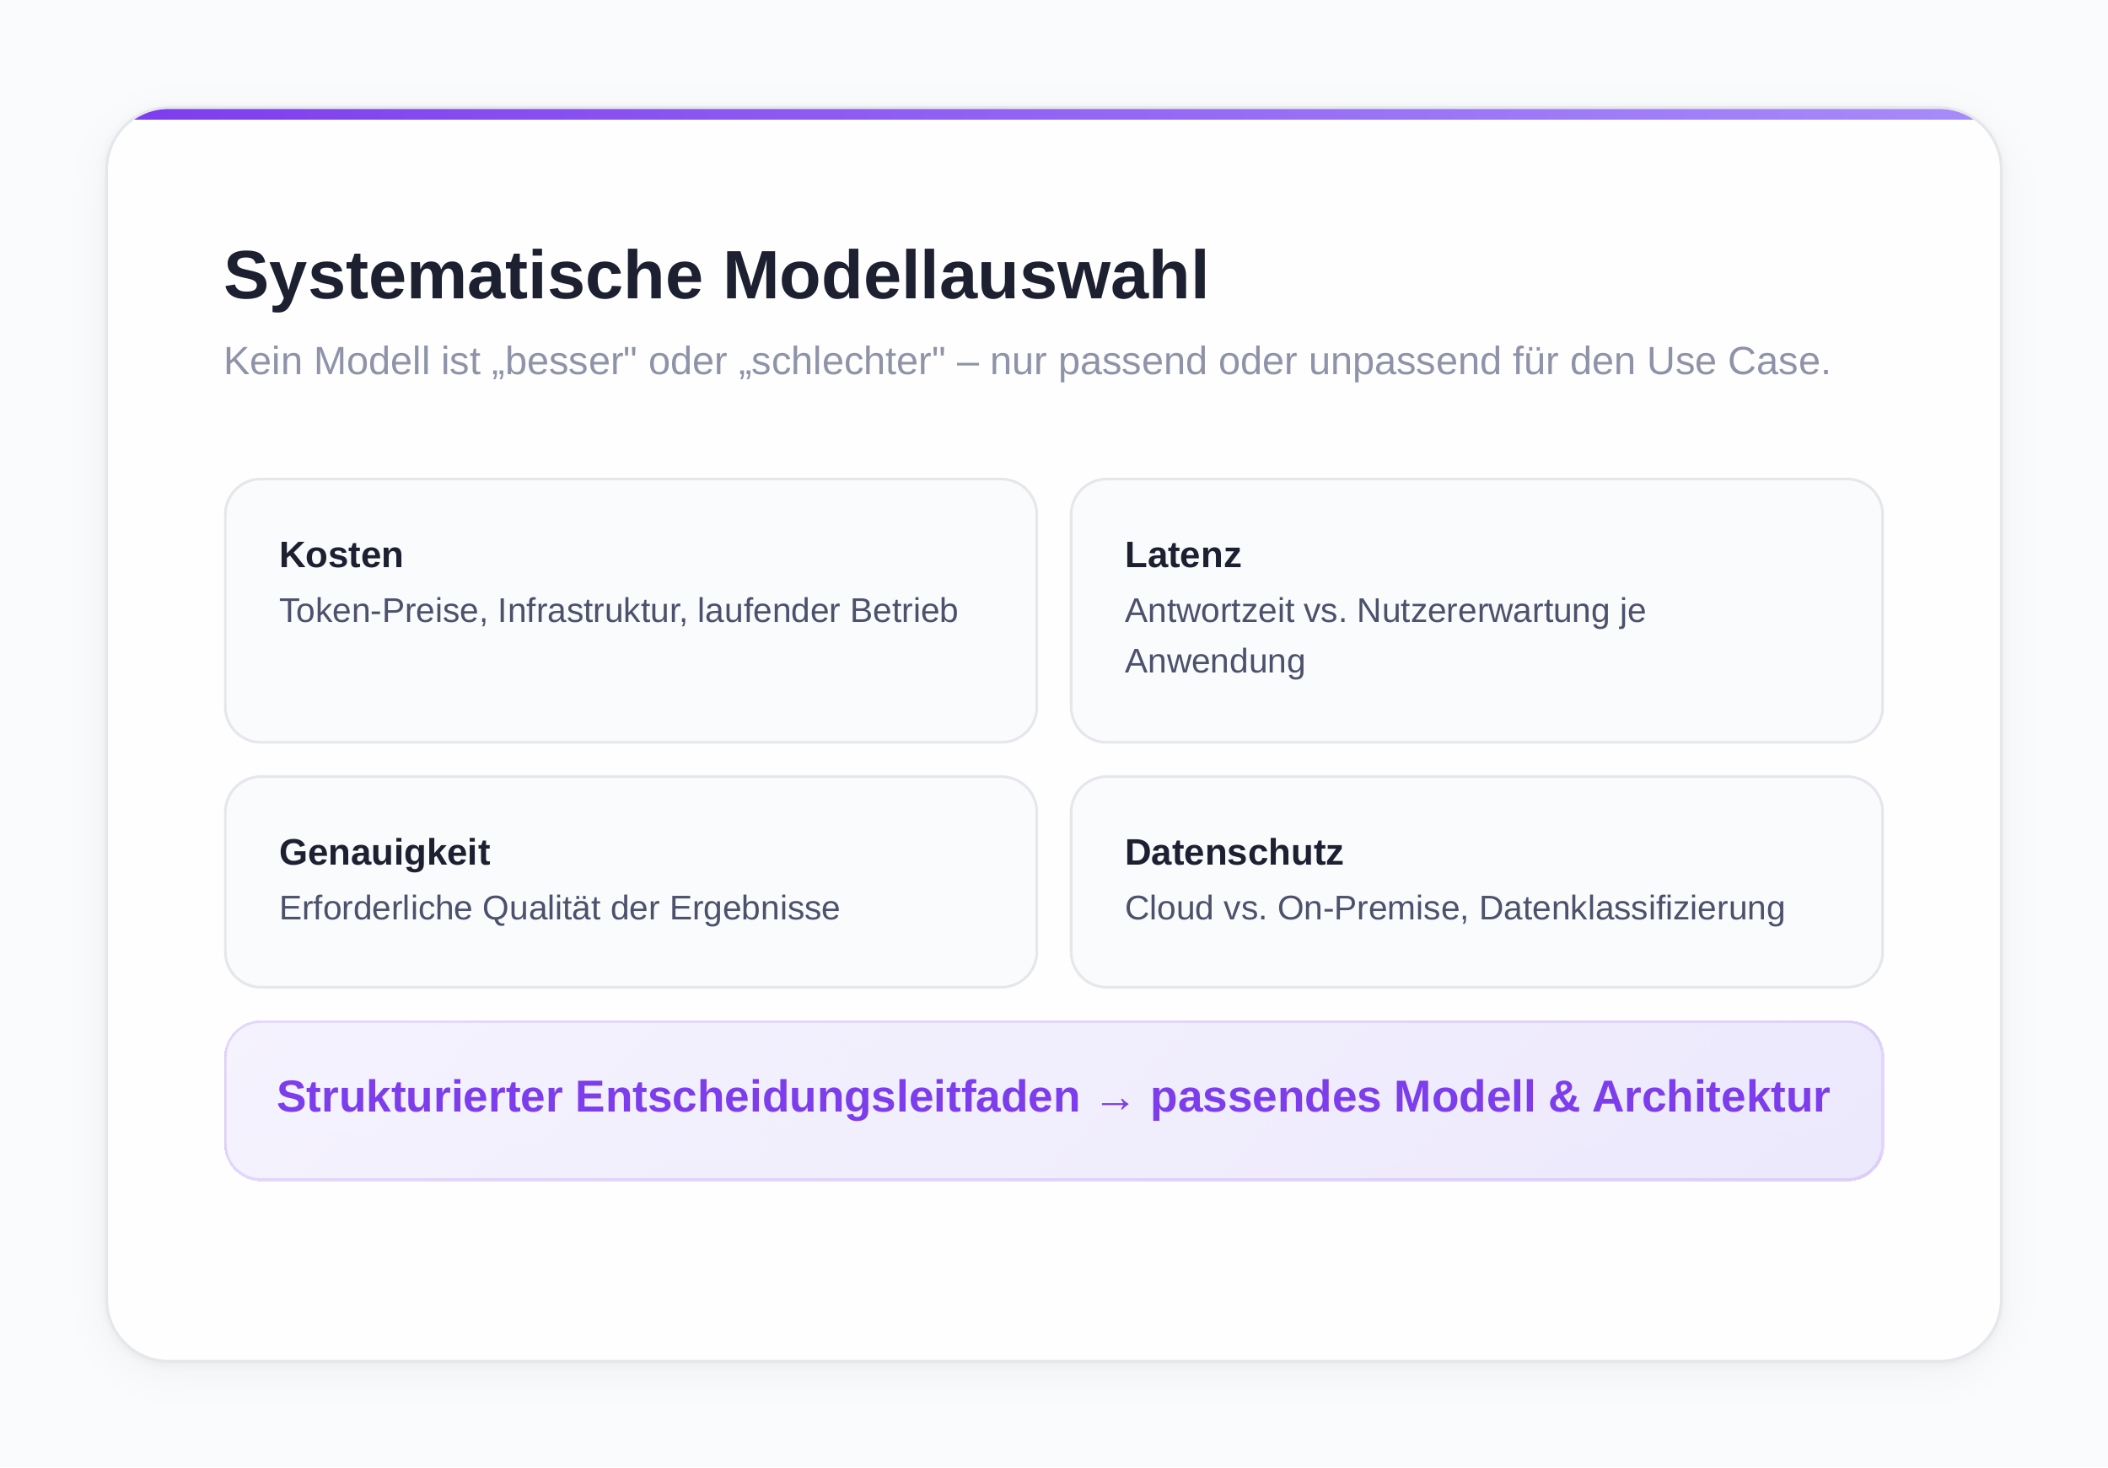The width and height of the screenshot is (2108, 1468).
Task: Select the Token-Preise description text
Action: pyautogui.click(x=617, y=609)
